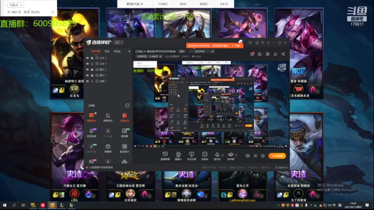Open feedback chat icon in title bar
This screenshot has height=210, width=374.
pos(250,42)
